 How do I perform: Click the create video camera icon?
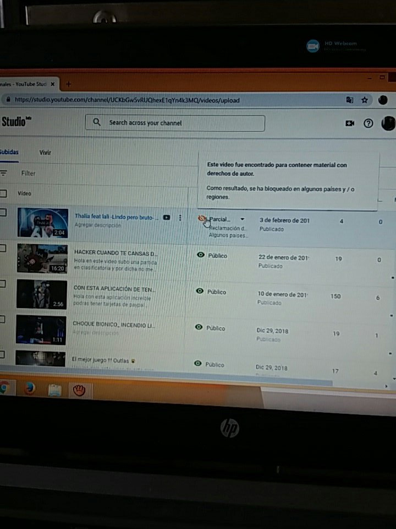(350, 123)
